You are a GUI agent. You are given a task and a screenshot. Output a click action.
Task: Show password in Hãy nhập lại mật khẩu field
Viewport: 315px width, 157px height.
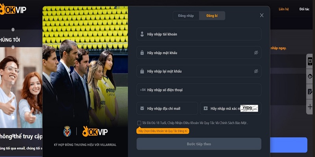256,71
